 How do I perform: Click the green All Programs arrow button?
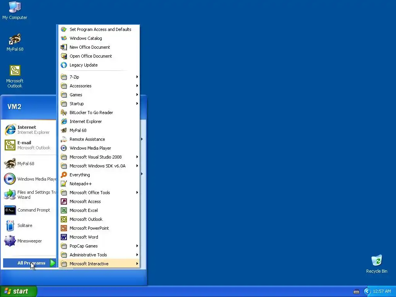click(53, 263)
